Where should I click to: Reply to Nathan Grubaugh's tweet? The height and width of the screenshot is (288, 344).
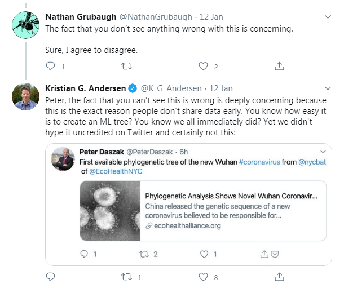51,67
